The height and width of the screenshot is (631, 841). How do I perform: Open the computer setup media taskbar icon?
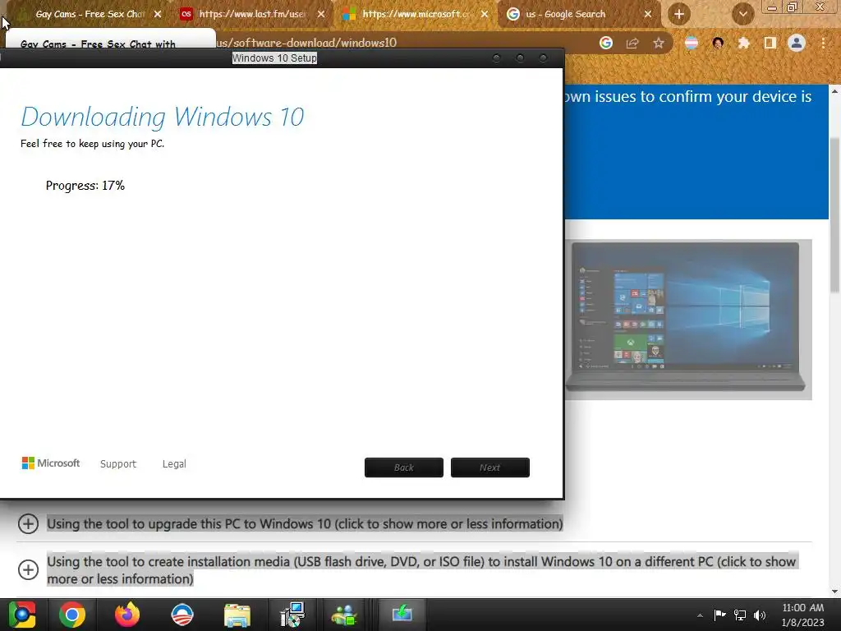pos(292,615)
